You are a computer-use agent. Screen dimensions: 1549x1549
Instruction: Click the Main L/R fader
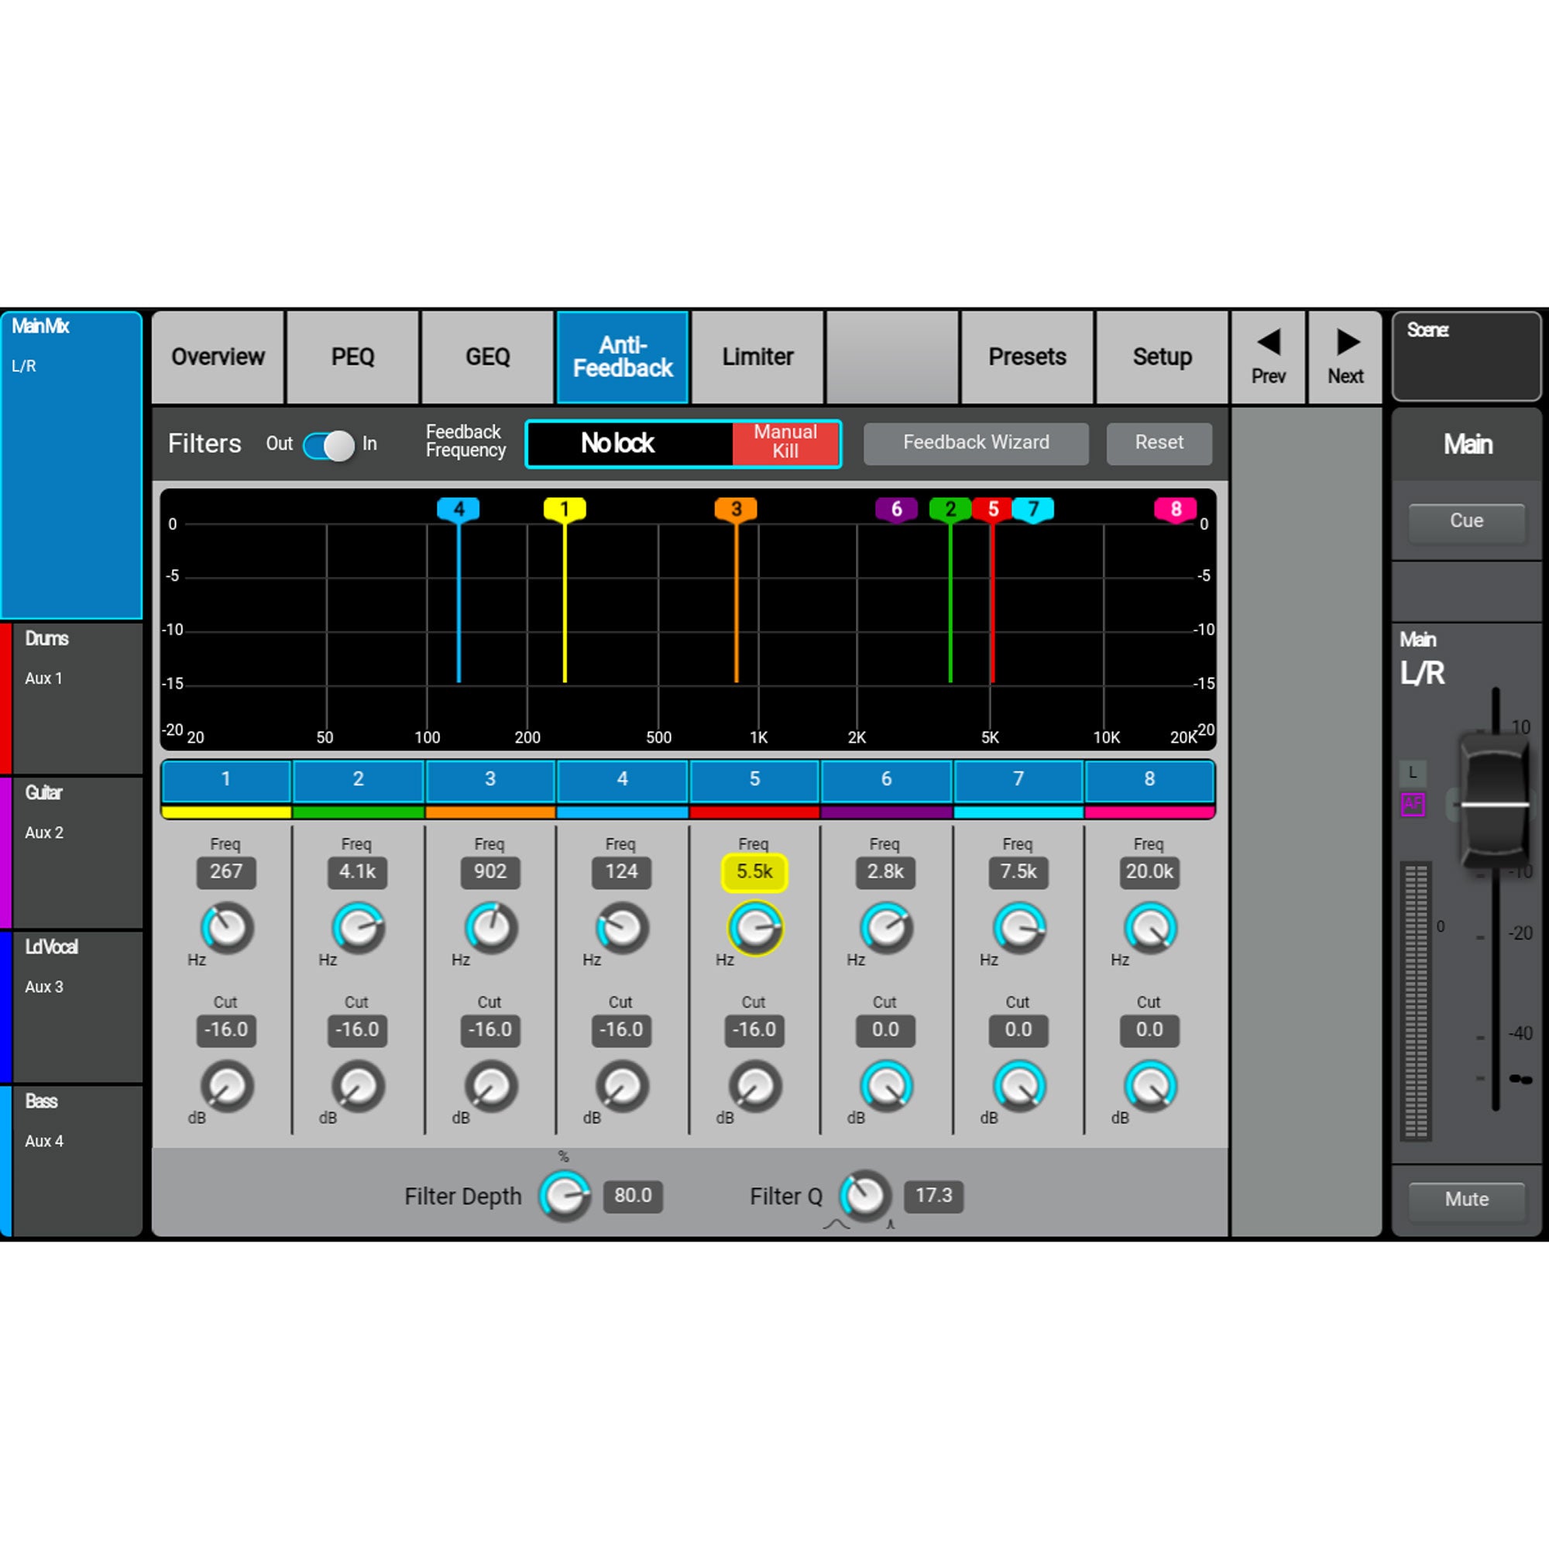(x=1493, y=805)
